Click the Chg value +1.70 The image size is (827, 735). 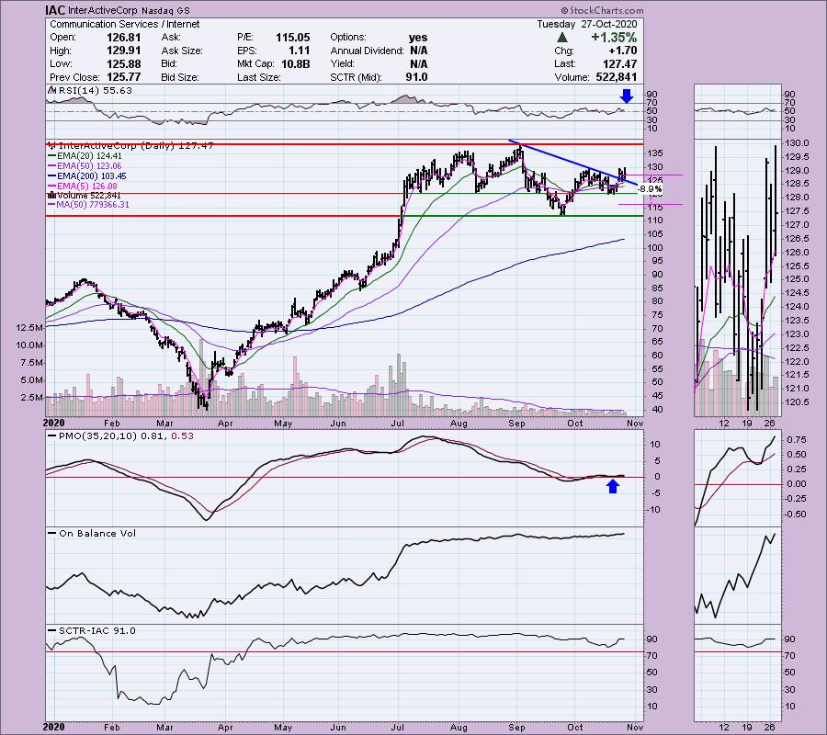pos(622,51)
